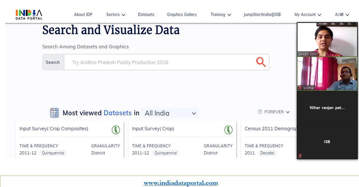Click the agriculture icon on Input Survey( Crop) card
Image resolution: width=359 pixels, height=187 pixels.
[x=228, y=130]
